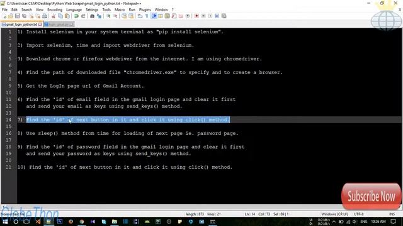The image size is (403, 226).
Task: Toggle Word wrap in the toolbar
Action: [x=140, y=16]
